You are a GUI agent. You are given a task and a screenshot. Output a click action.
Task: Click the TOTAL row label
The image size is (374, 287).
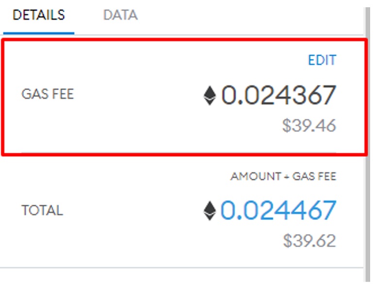(x=42, y=211)
